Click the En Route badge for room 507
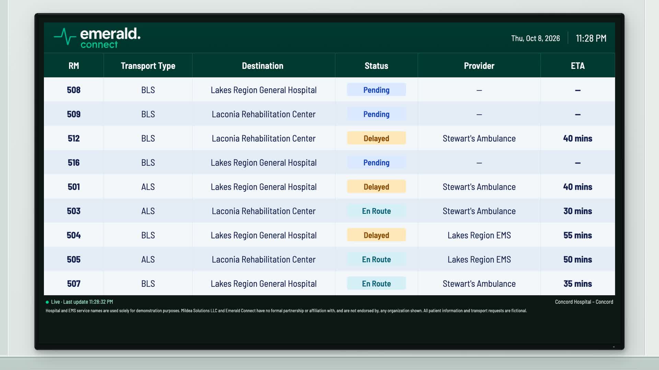Image resolution: width=659 pixels, height=370 pixels. pyautogui.click(x=376, y=284)
